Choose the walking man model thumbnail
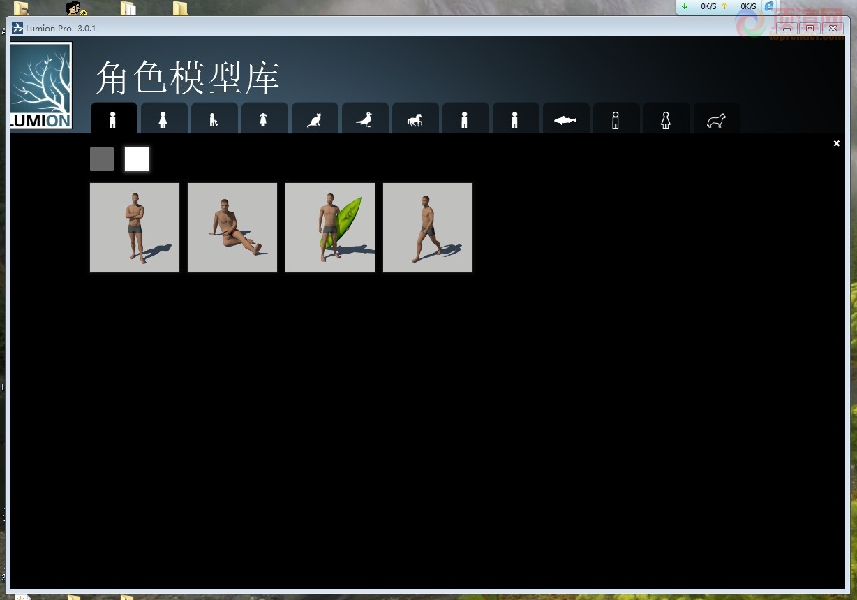 tap(428, 228)
